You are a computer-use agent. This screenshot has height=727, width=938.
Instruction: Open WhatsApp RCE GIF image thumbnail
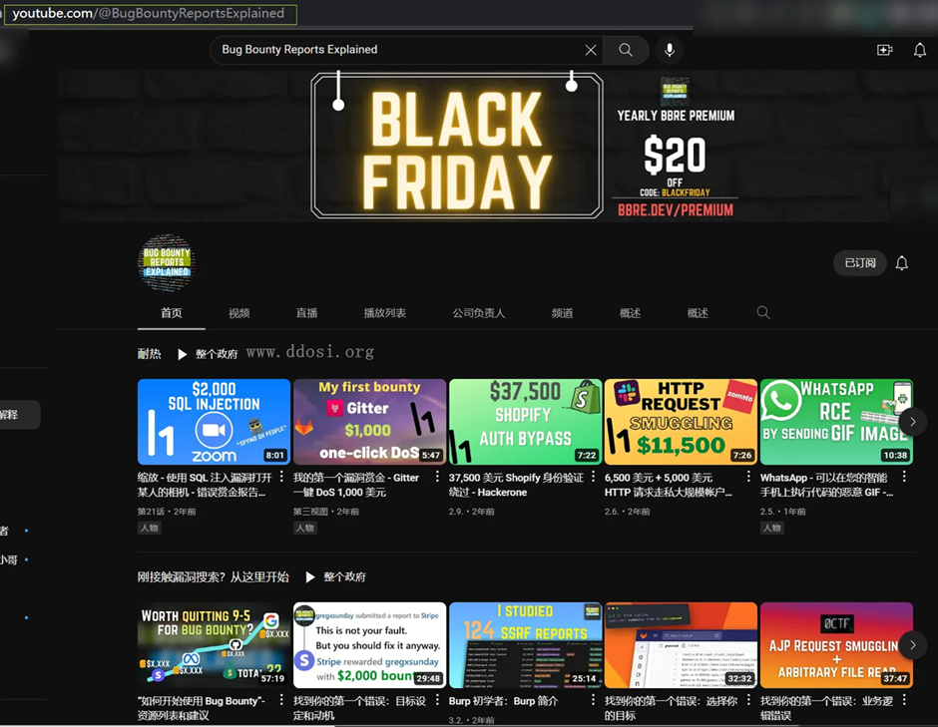click(x=836, y=422)
